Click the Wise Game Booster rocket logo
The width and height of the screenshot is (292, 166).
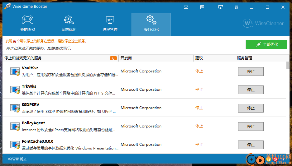(x=7, y=6)
